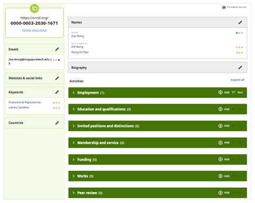Click the also-known-as name KM Wong

(77, 47)
